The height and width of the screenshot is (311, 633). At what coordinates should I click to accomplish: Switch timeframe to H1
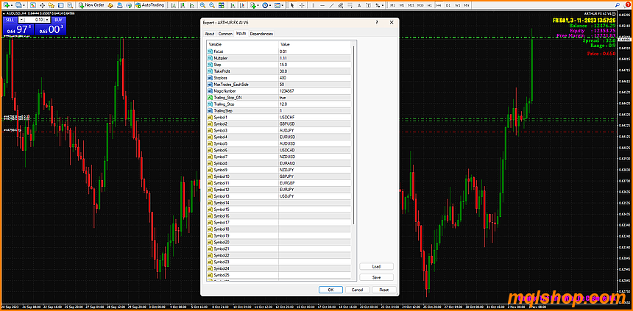pos(430,5)
